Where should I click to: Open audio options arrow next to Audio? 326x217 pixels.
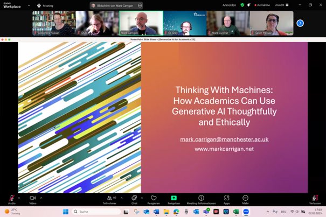[x=19, y=198]
